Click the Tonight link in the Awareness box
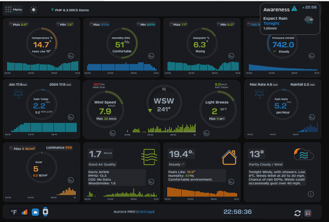 click(x=271, y=23)
